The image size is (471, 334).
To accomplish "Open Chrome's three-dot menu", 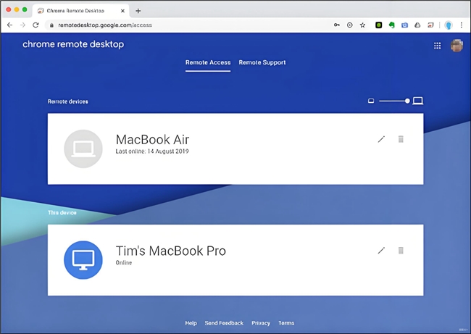I will (462, 25).
